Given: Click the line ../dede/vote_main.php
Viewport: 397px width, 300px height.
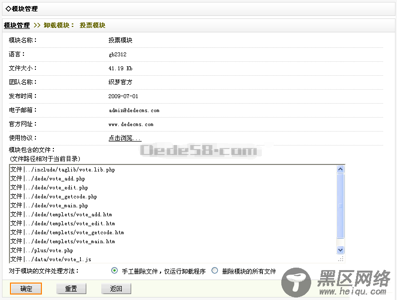Looking at the screenshot, I should pos(49,205).
